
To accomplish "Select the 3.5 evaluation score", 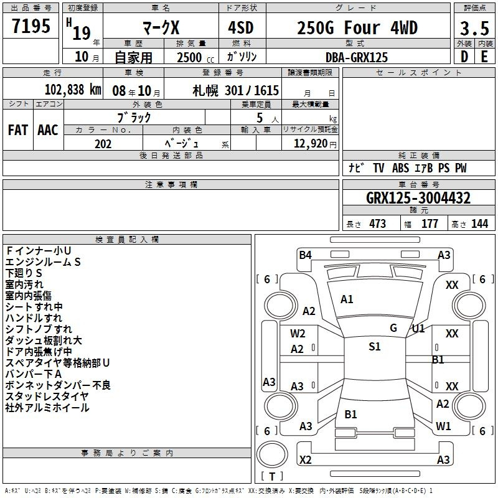I will [474, 28].
